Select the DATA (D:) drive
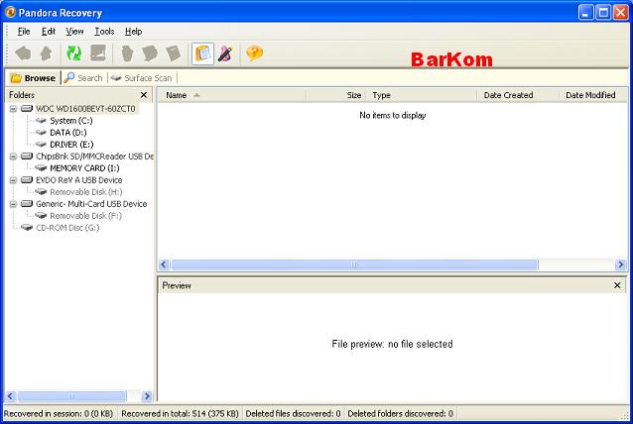 click(68, 133)
